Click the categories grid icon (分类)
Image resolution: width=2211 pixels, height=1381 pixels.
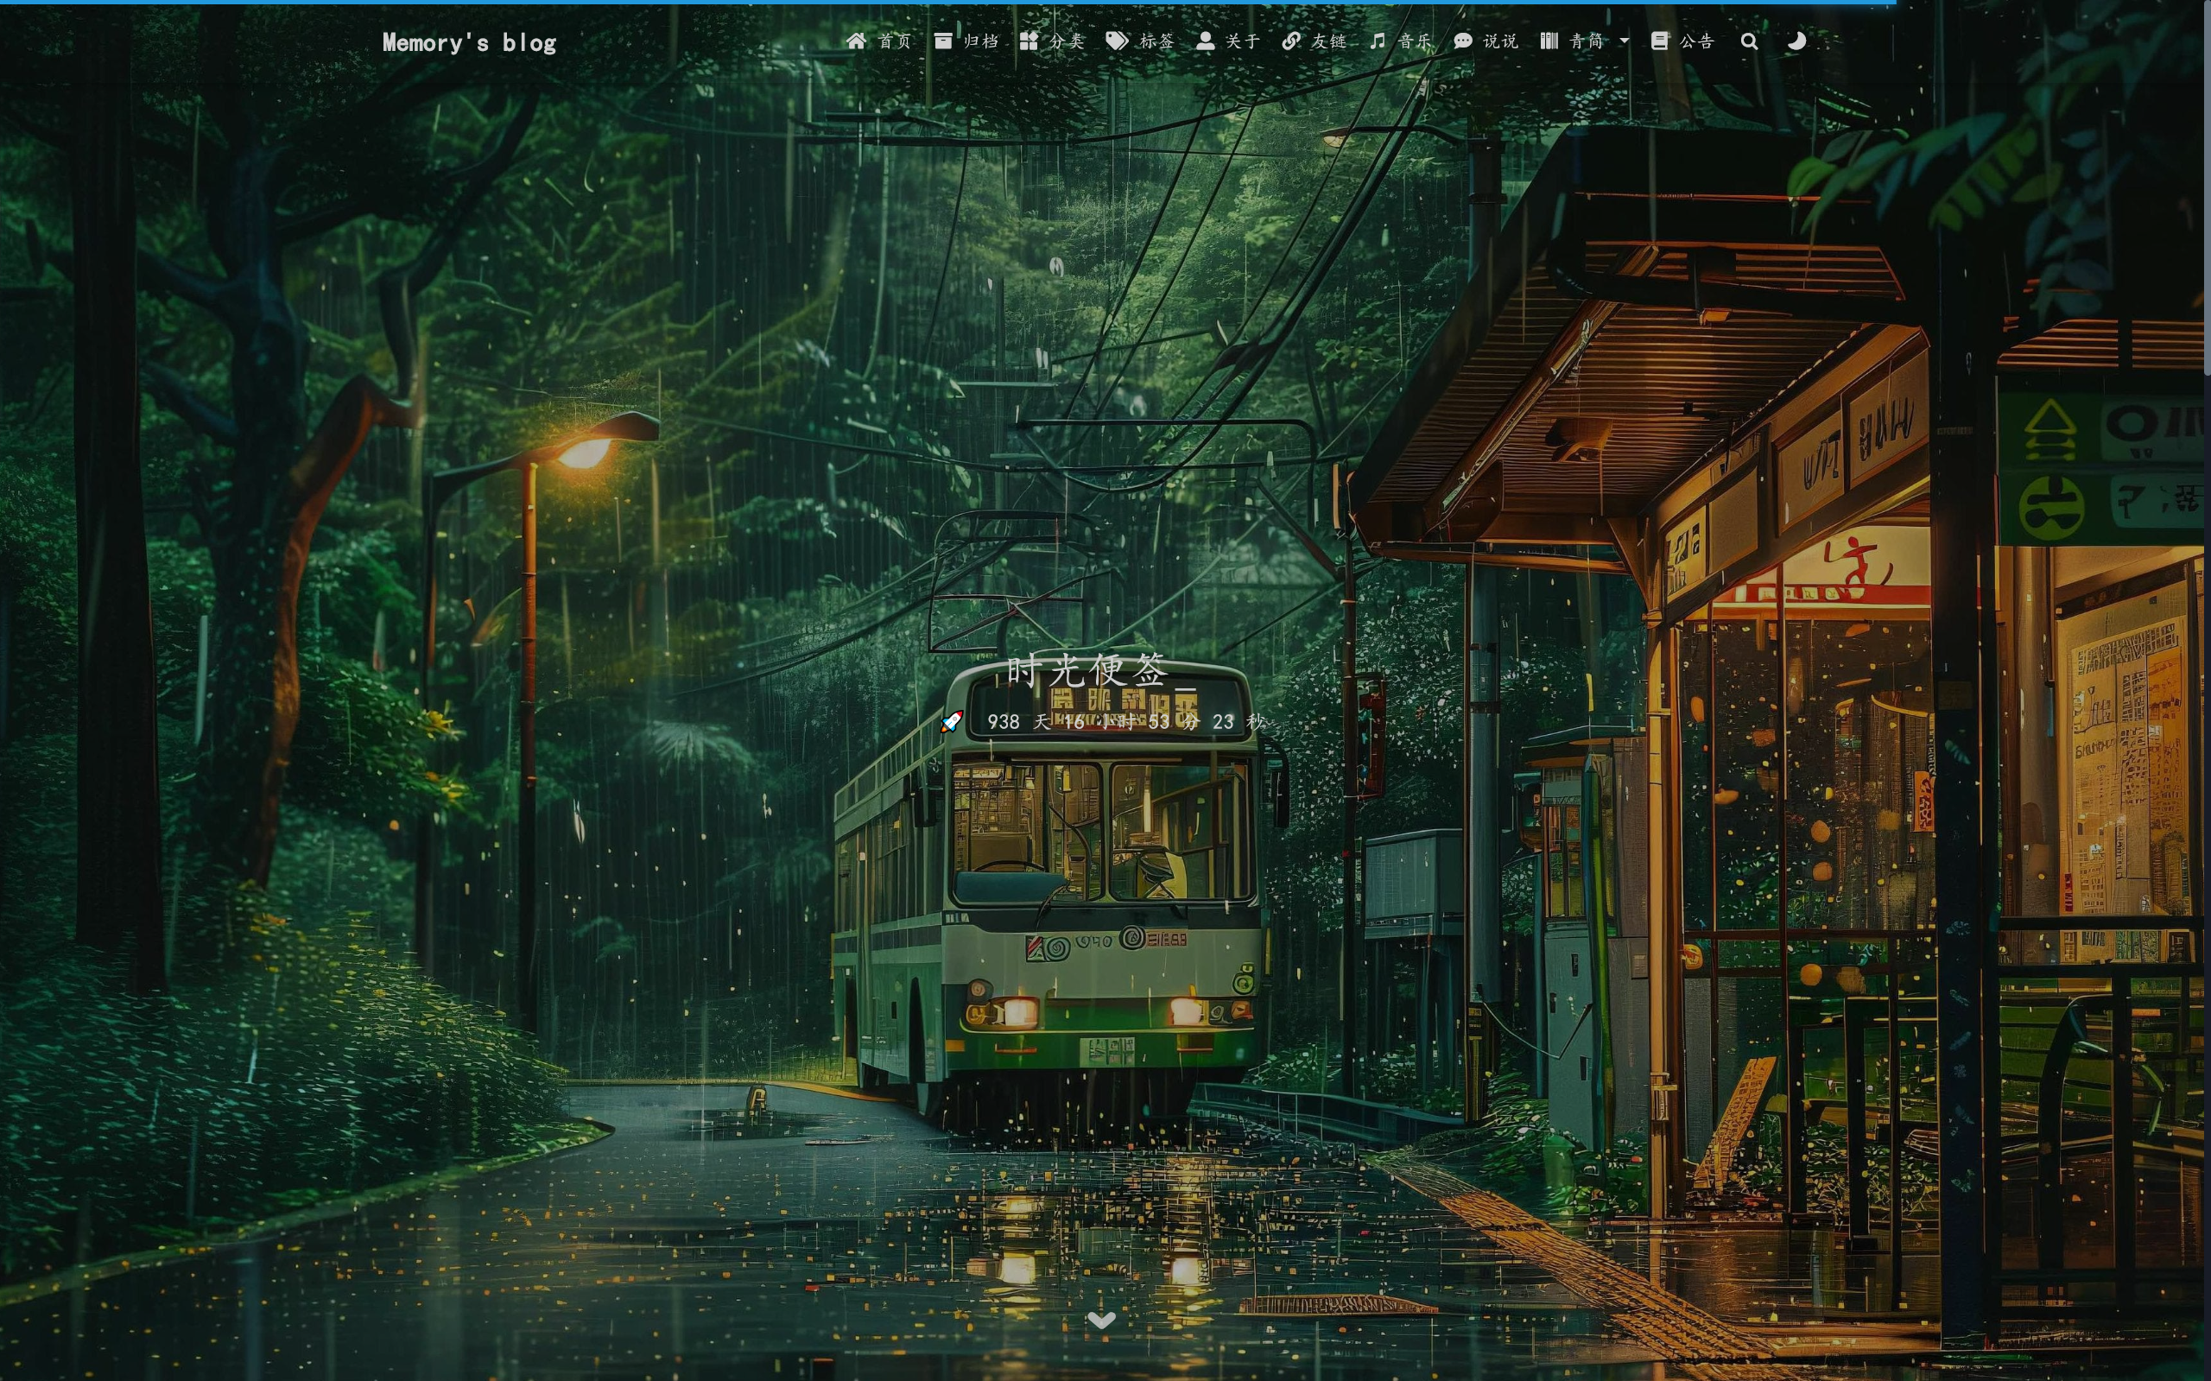pyautogui.click(x=1029, y=41)
